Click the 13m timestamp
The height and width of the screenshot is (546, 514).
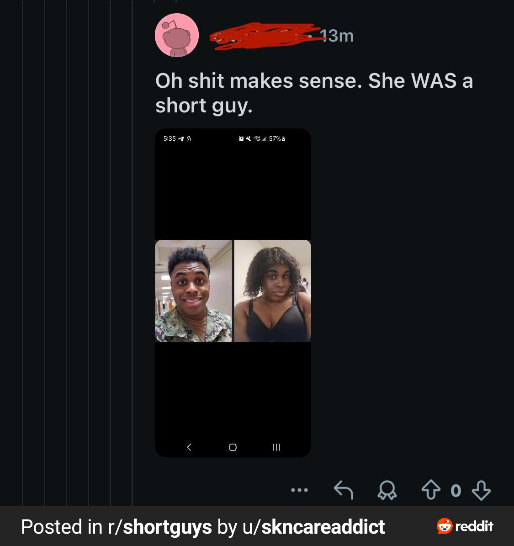[337, 36]
